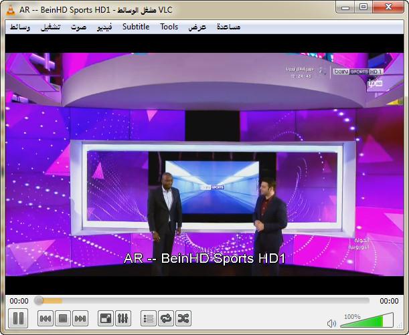Skip to next media item
409x335 pixels.
[80, 318]
